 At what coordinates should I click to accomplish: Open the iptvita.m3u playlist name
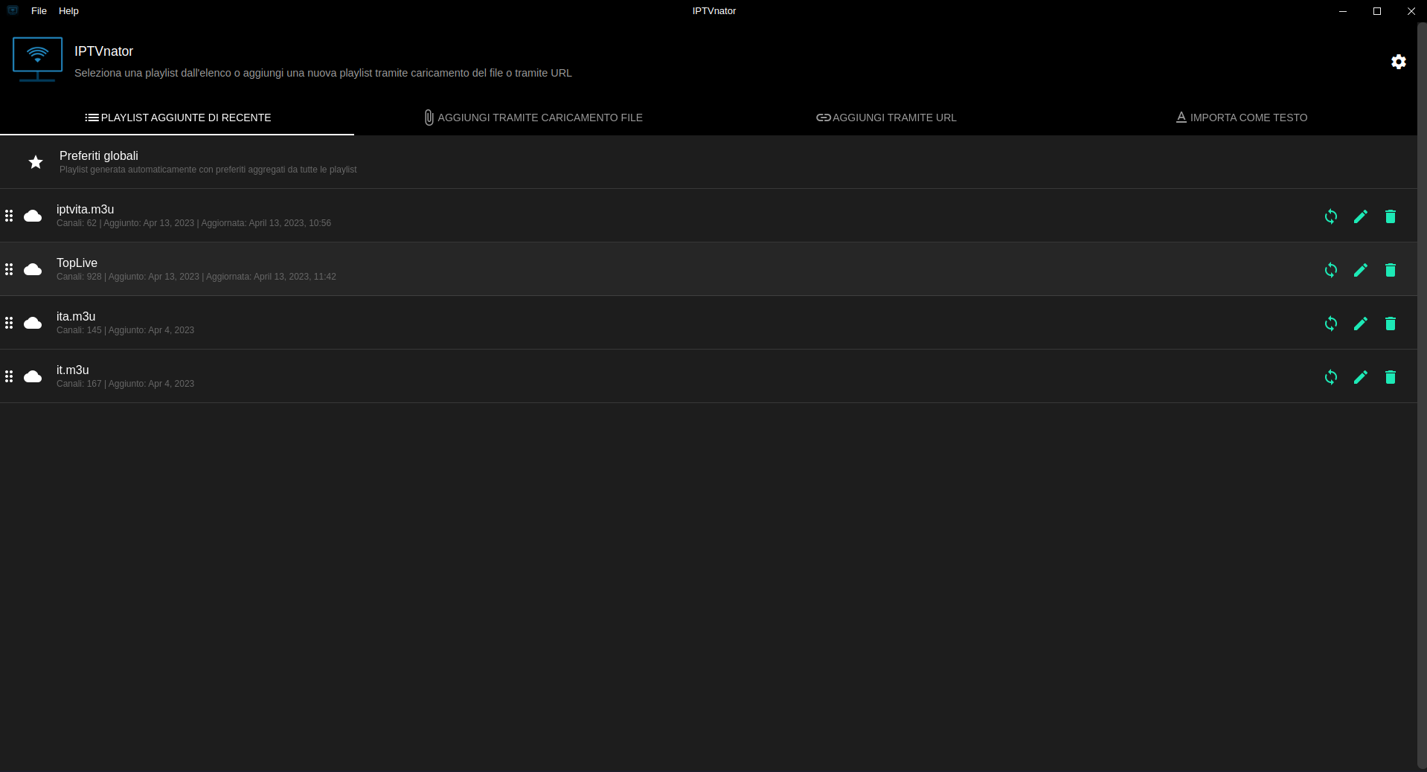click(85, 210)
